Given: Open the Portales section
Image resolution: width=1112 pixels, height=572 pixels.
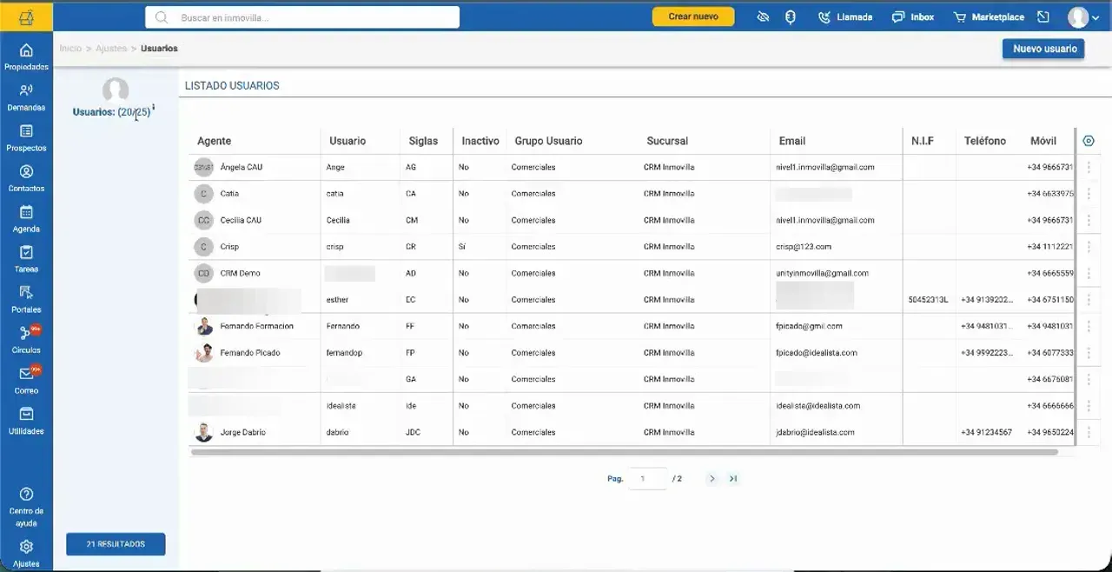Looking at the screenshot, I should [26, 299].
